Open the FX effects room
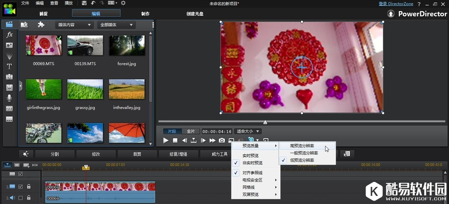 [x=9, y=35]
